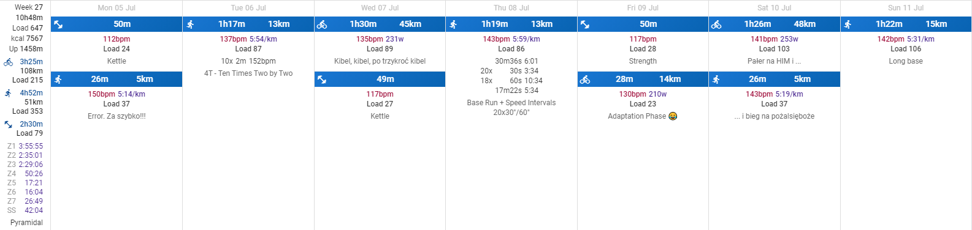Image resolution: width=972 pixels, height=230 pixels.
Task: Open the '4T - Ten Times Two by Two' activity
Action: (x=248, y=73)
